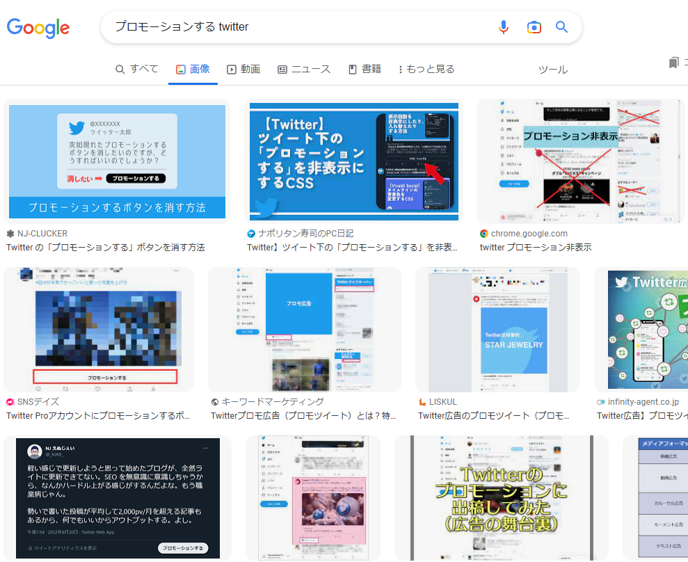Click the infinity-agent favicon
The image size is (688, 562).
tap(600, 402)
